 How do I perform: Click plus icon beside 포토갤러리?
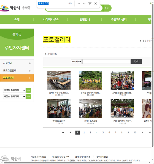[30, 78]
